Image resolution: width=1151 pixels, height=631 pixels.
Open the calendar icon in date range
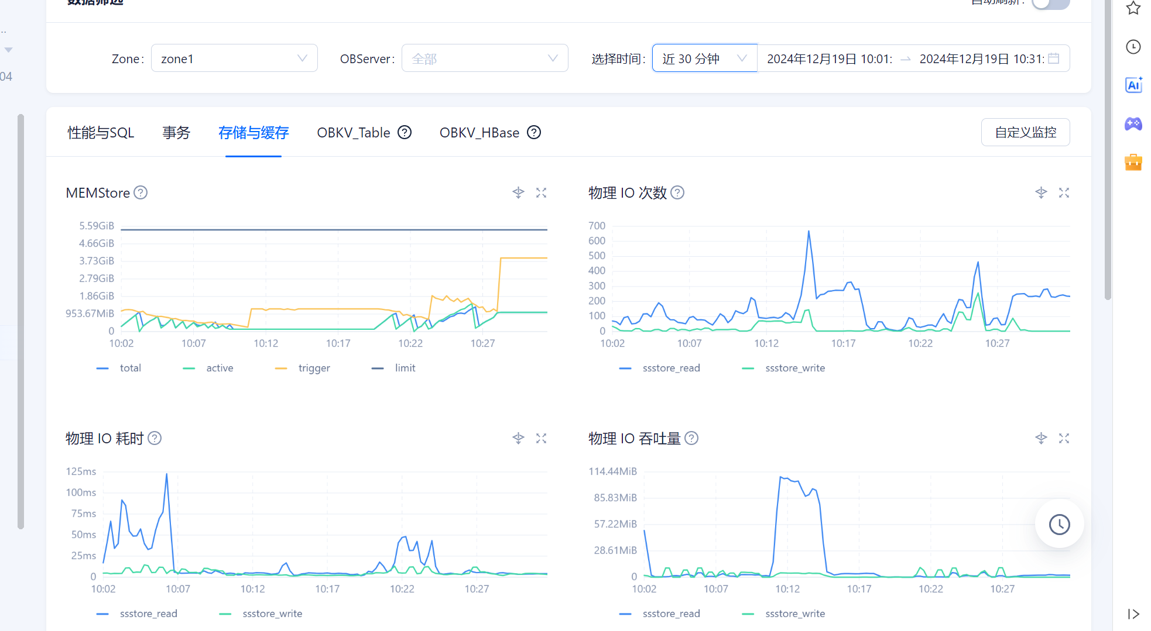coord(1054,58)
